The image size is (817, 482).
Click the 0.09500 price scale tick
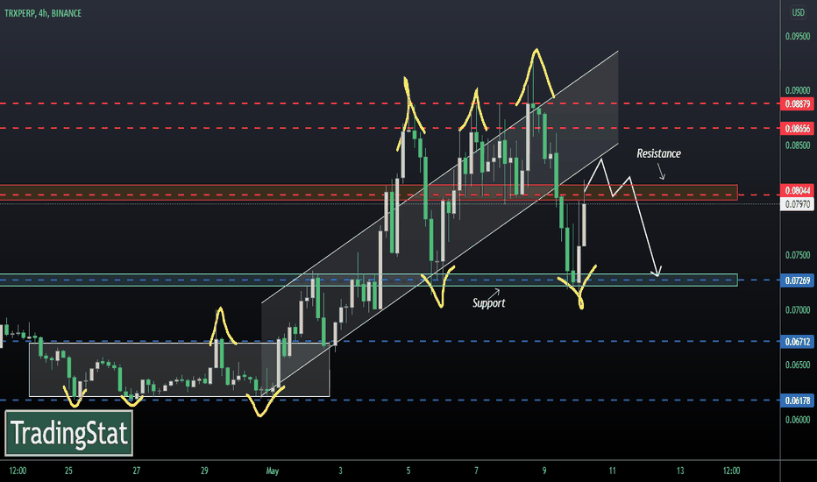798,37
